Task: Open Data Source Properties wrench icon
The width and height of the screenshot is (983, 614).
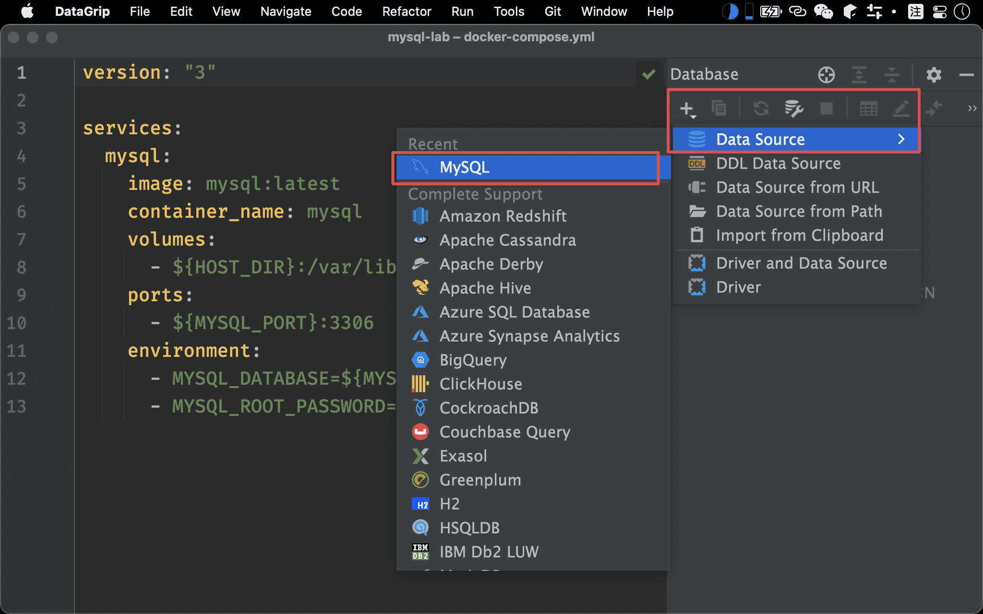Action: click(793, 108)
